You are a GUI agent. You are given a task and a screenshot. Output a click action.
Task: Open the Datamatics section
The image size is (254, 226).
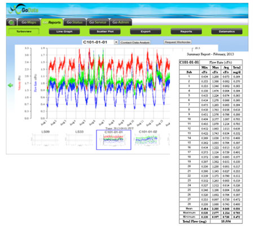click(227, 32)
